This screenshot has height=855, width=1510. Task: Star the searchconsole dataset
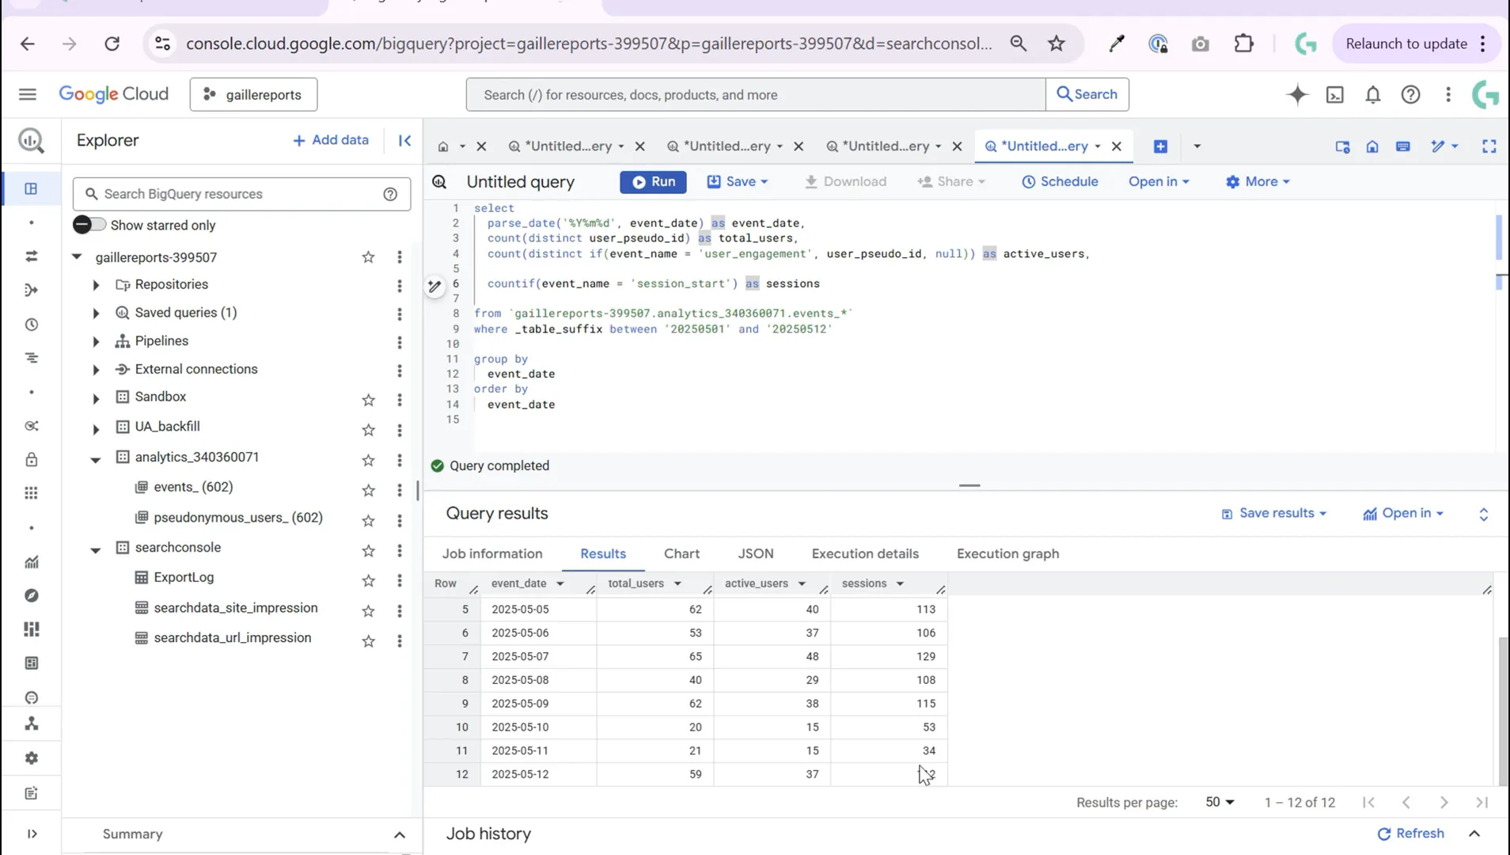pyautogui.click(x=368, y=550)
